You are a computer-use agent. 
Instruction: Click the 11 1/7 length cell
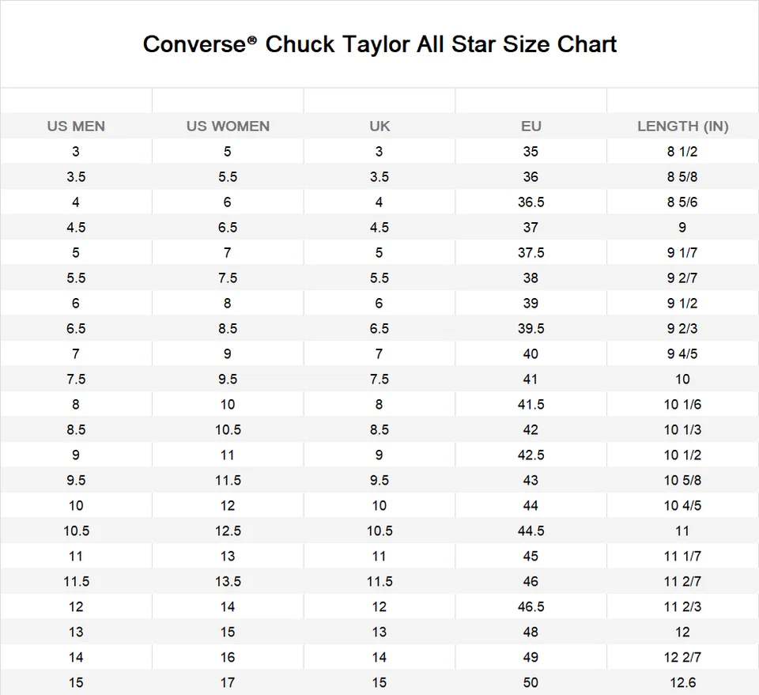tap(682, 557)
